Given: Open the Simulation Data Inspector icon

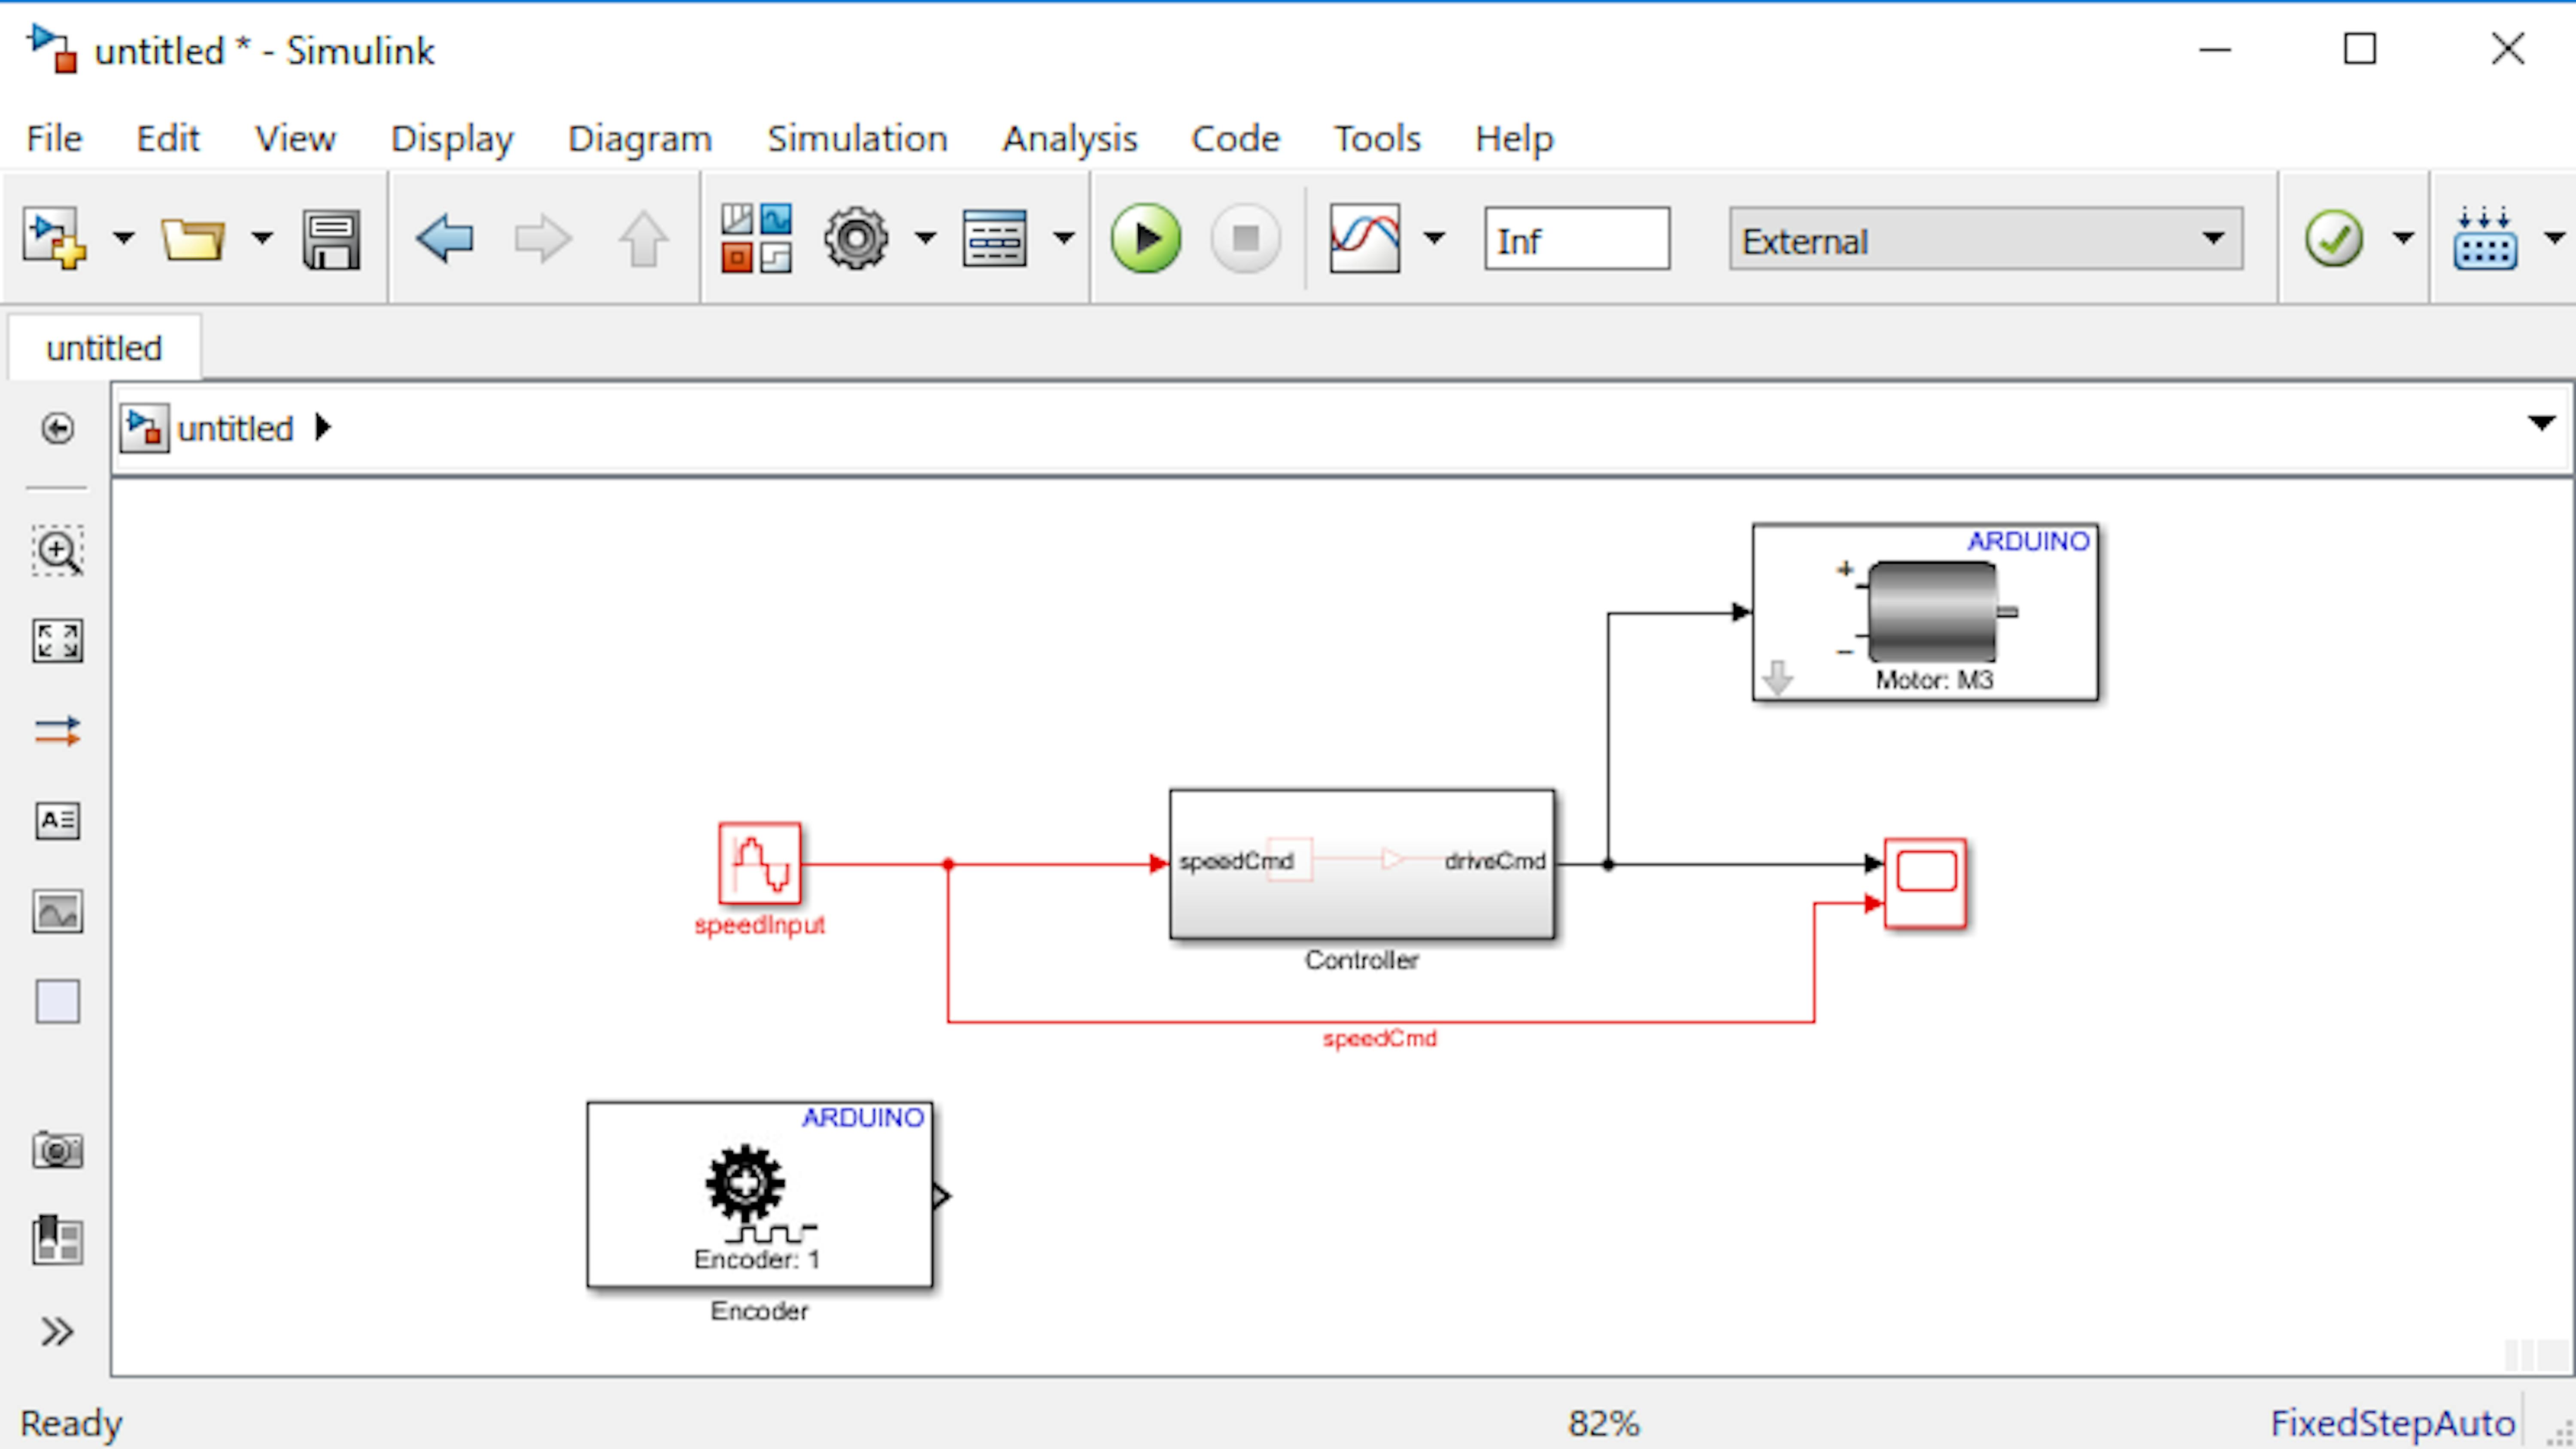Looking at the screenshot, I should point(1364,239).
